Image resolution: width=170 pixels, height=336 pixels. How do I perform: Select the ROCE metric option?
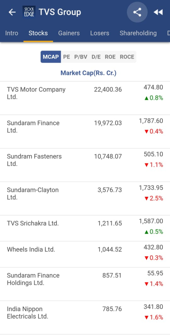tap(127, 57)
